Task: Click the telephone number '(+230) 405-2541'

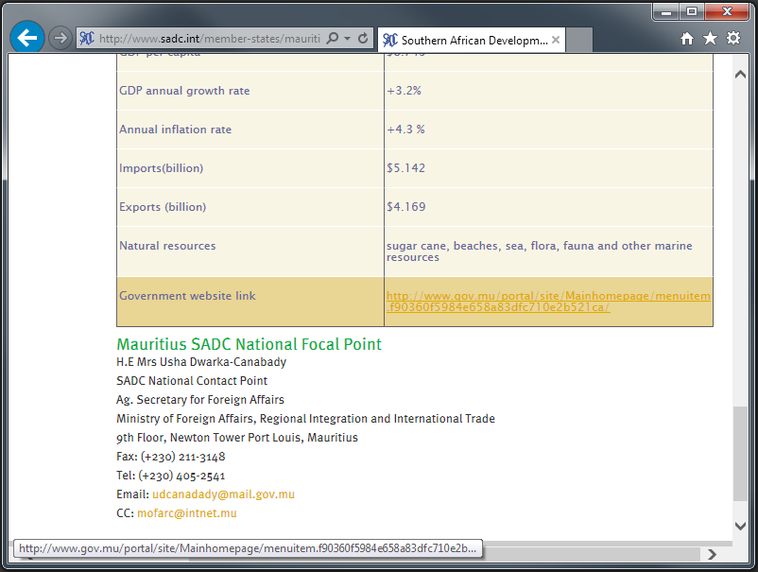Action: [181, 476]
